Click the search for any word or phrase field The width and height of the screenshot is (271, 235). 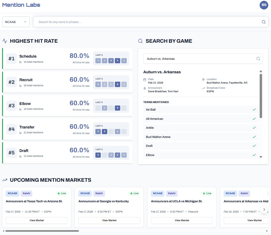coord(150,22)
